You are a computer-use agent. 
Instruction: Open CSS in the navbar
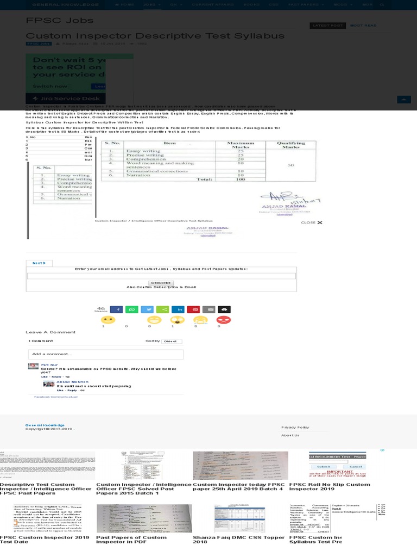[274, 4]
